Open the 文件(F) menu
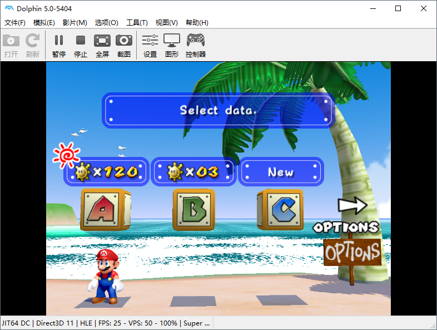The image size is (437, 330). coord(15,23)
